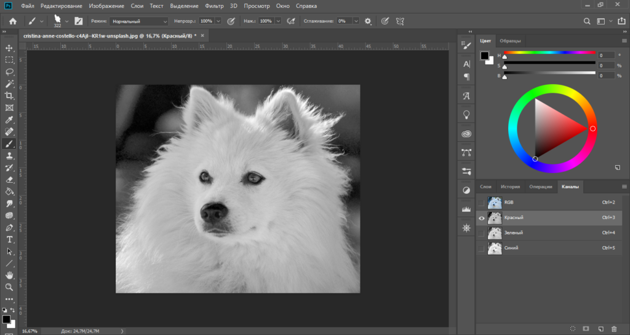The image size is (630, 335).
Task: Open the brush preset picker dropdown
Action: [x=66, y=21]
